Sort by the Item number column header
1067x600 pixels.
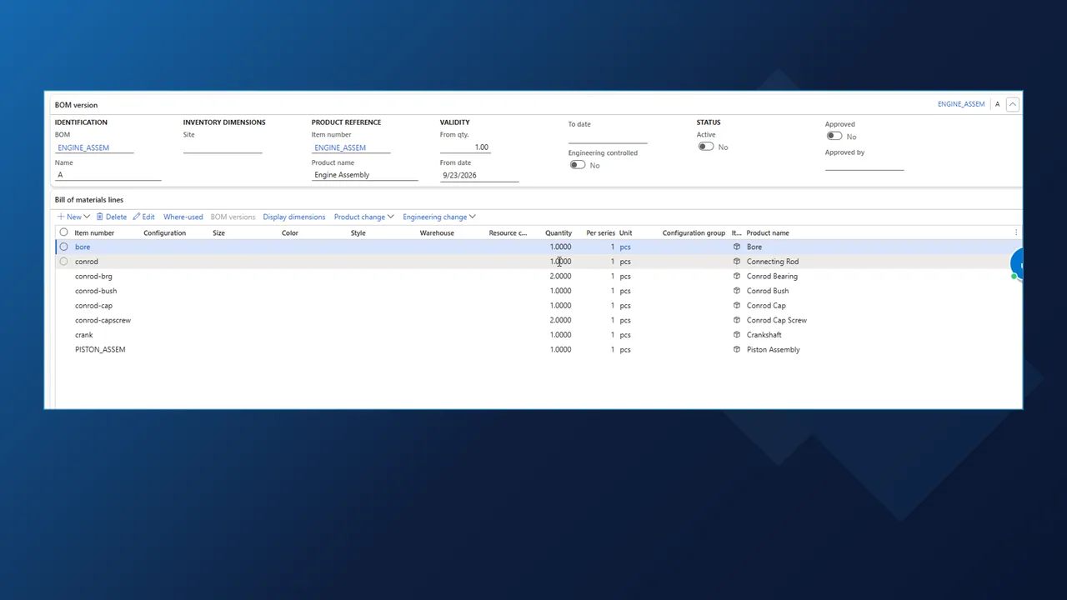pyautogui.click(x=94, y=232)
